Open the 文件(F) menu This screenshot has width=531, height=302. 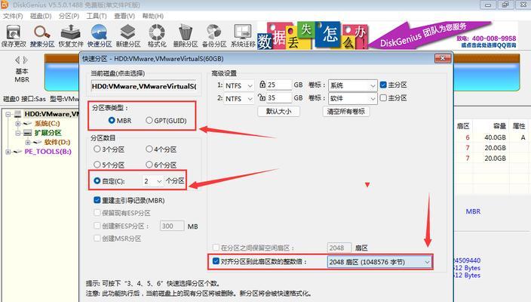[x=13, y=16]
